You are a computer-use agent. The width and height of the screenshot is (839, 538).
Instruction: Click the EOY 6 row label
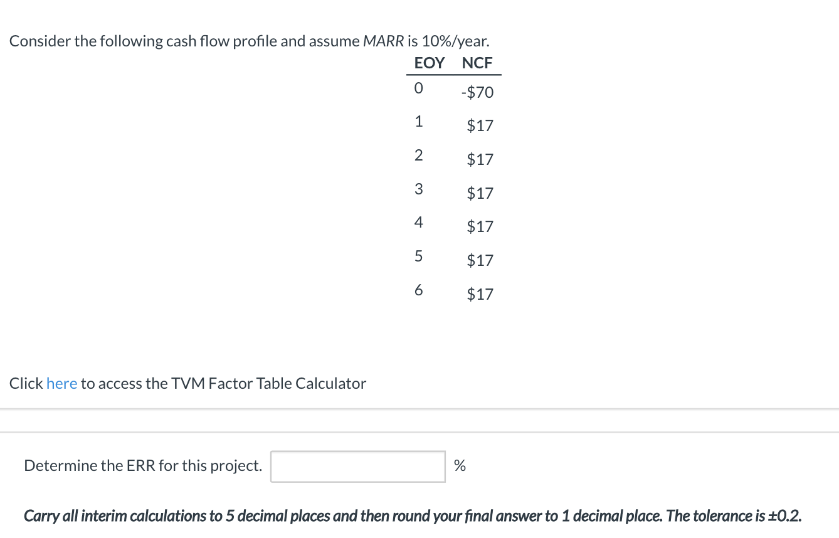tap(418, 290)
